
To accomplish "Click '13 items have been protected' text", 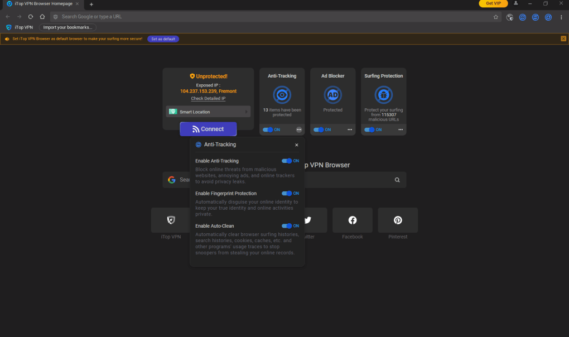I will pyautogui.click(x=282, y=112).
